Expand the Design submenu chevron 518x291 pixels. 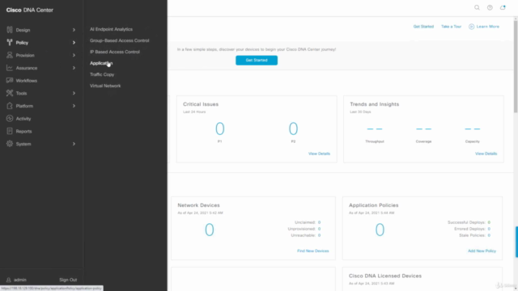coord(74,30)
